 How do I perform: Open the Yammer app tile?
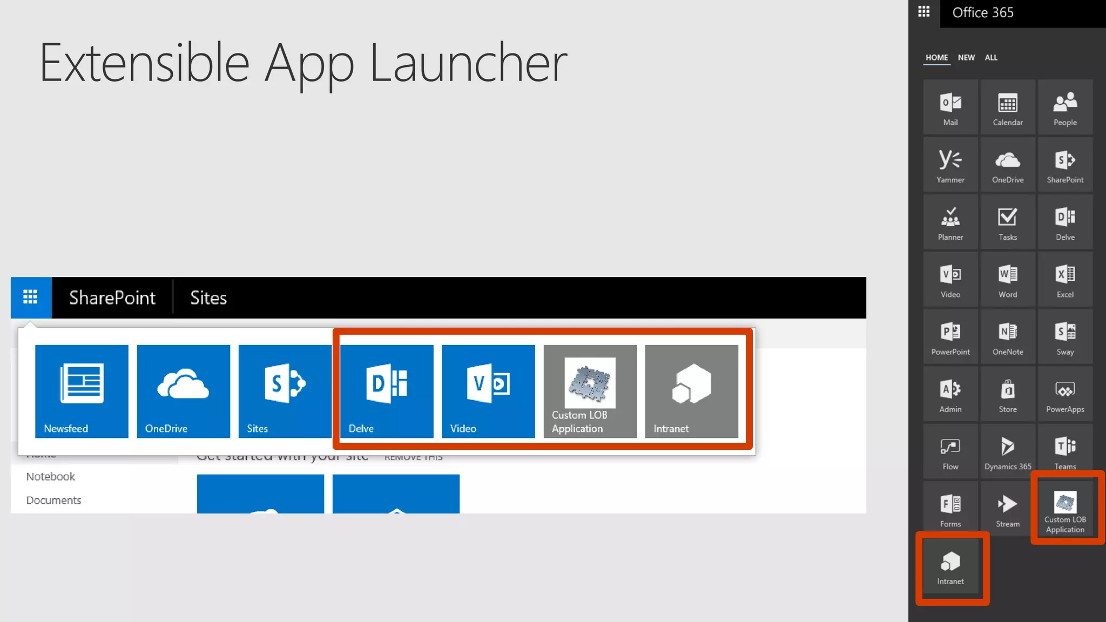(950, 165)
